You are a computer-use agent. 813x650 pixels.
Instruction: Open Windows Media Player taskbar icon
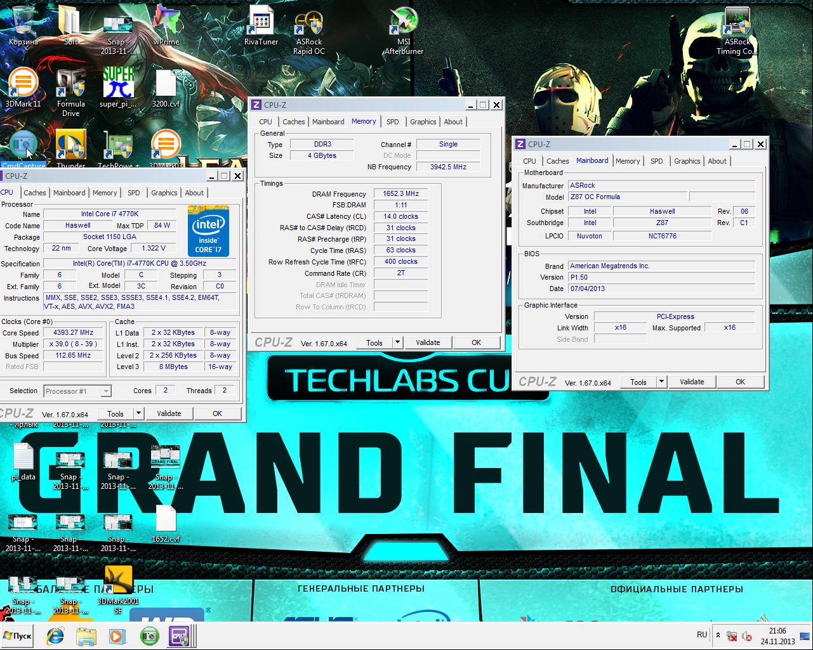pos(117,636)
